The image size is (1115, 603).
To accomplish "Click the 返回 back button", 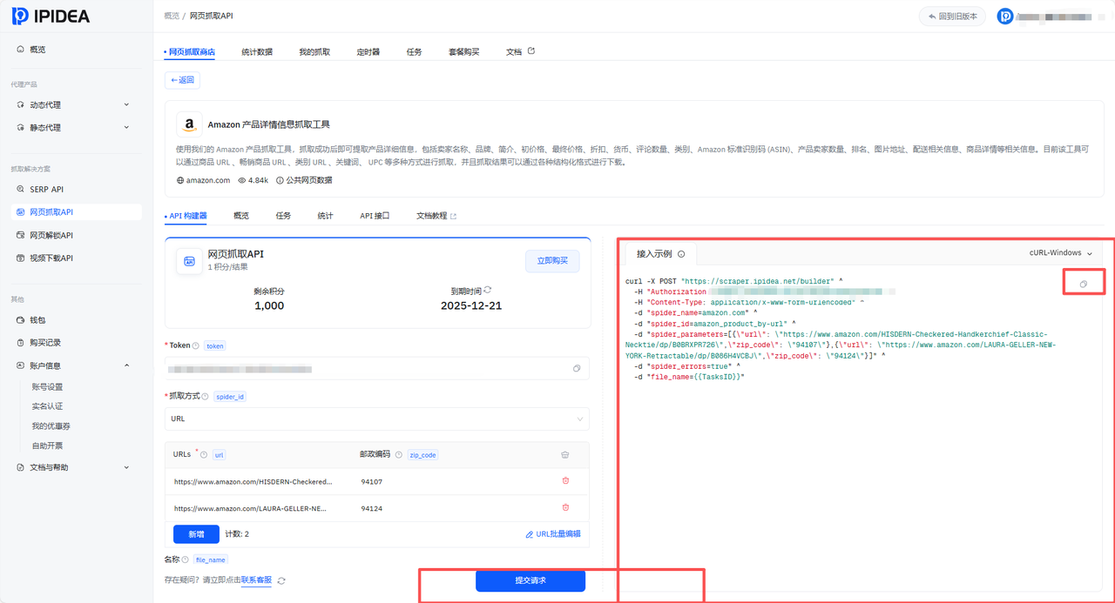I will pyautogui.click(x=182, y=80).
